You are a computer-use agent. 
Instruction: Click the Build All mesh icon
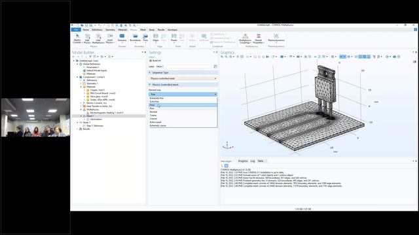click(151, 61)
